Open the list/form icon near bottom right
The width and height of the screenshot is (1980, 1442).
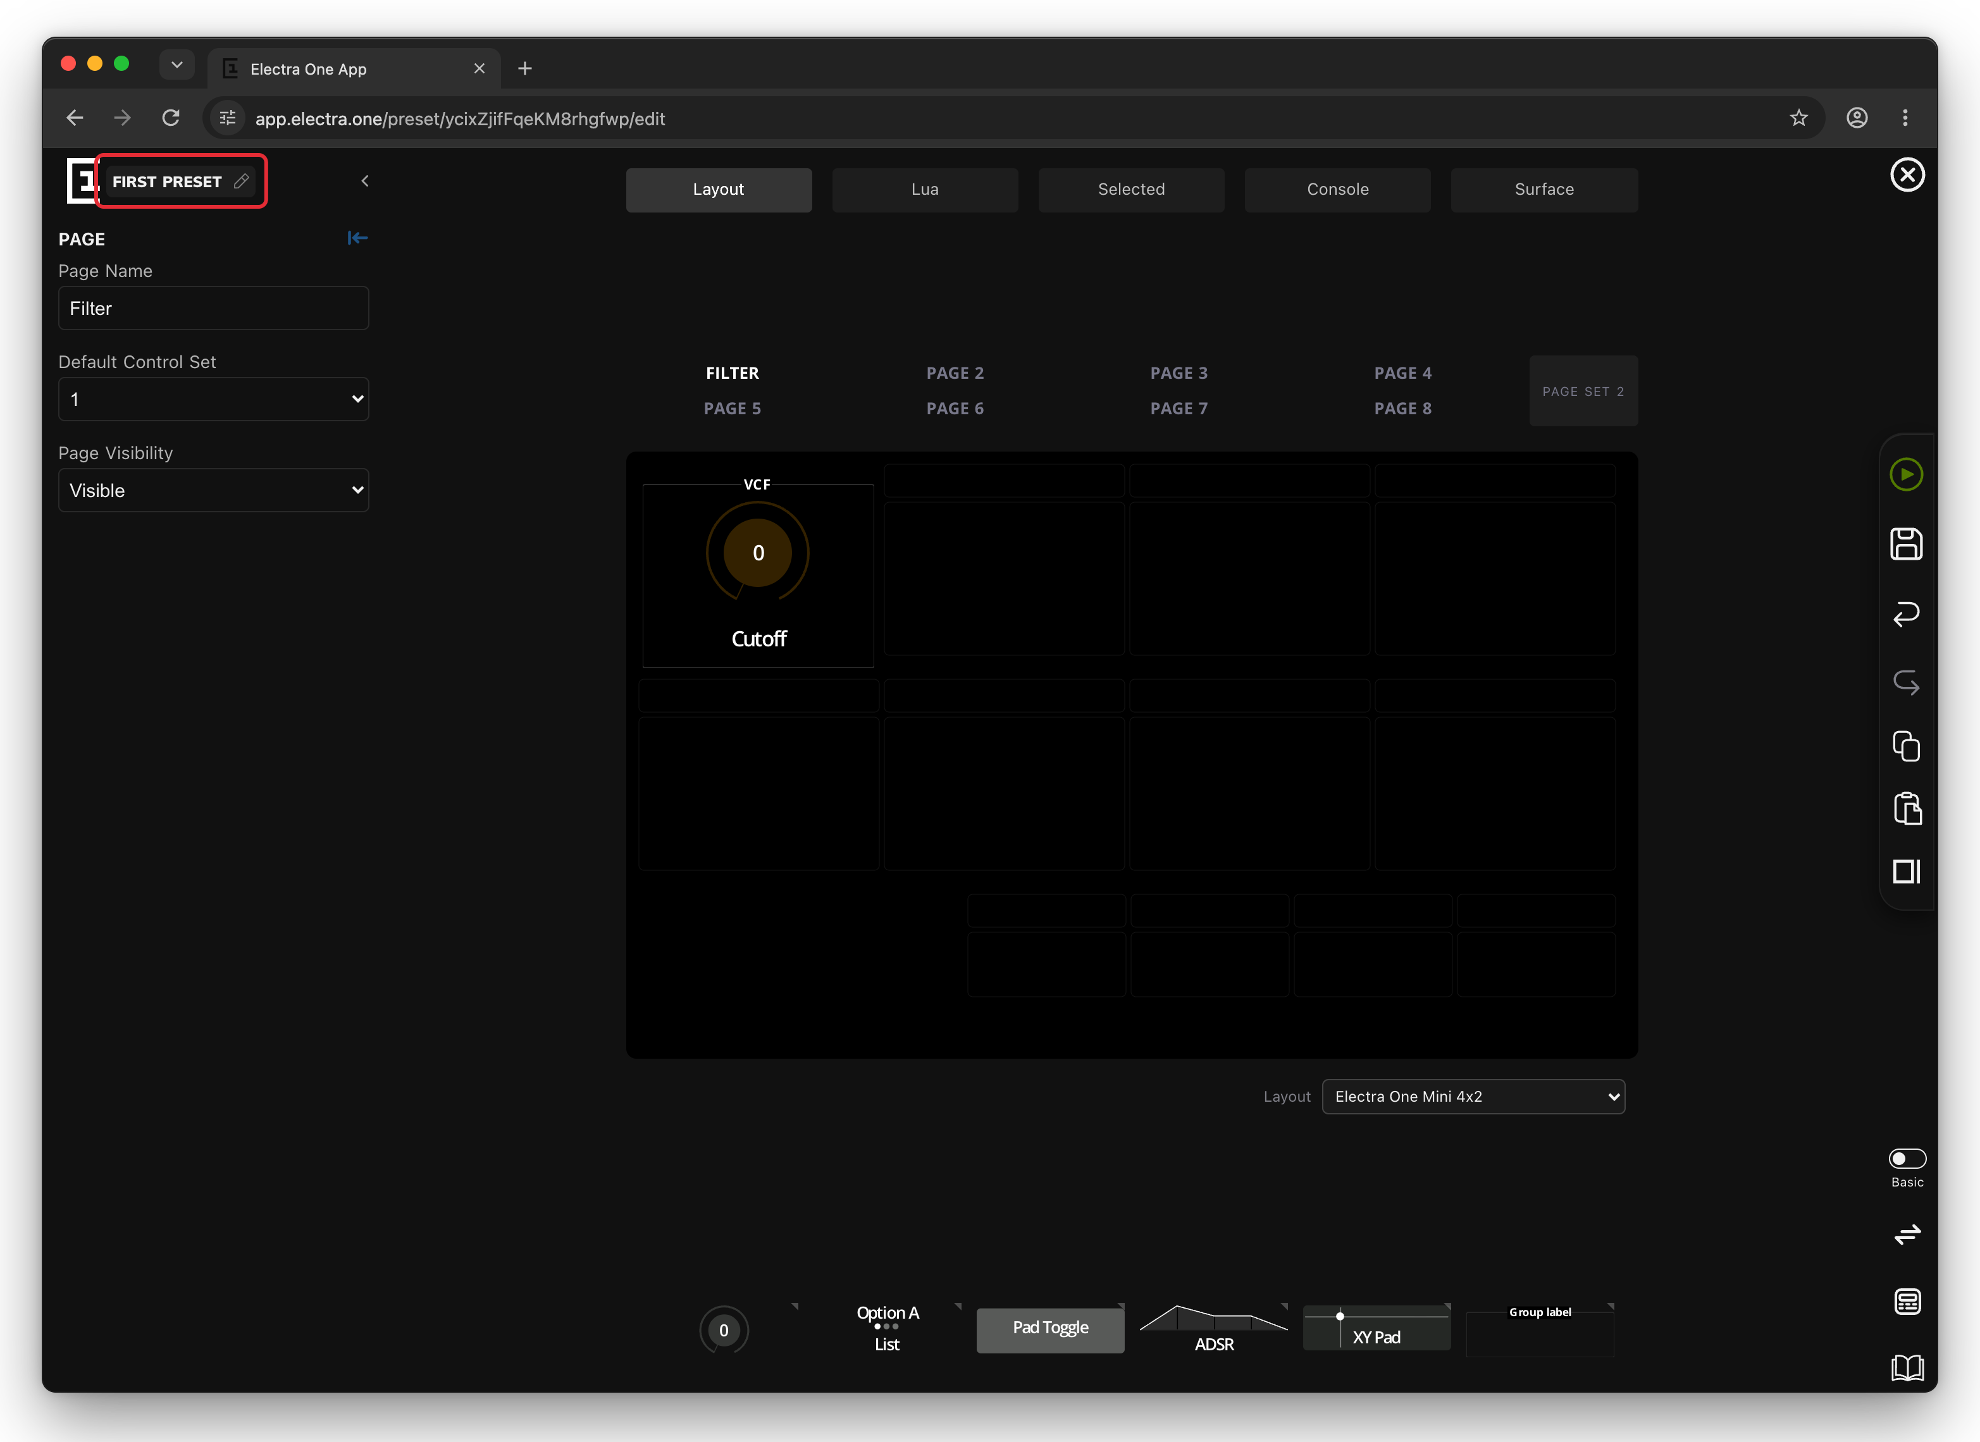pyautogui.click(x=1907, y=1302)
